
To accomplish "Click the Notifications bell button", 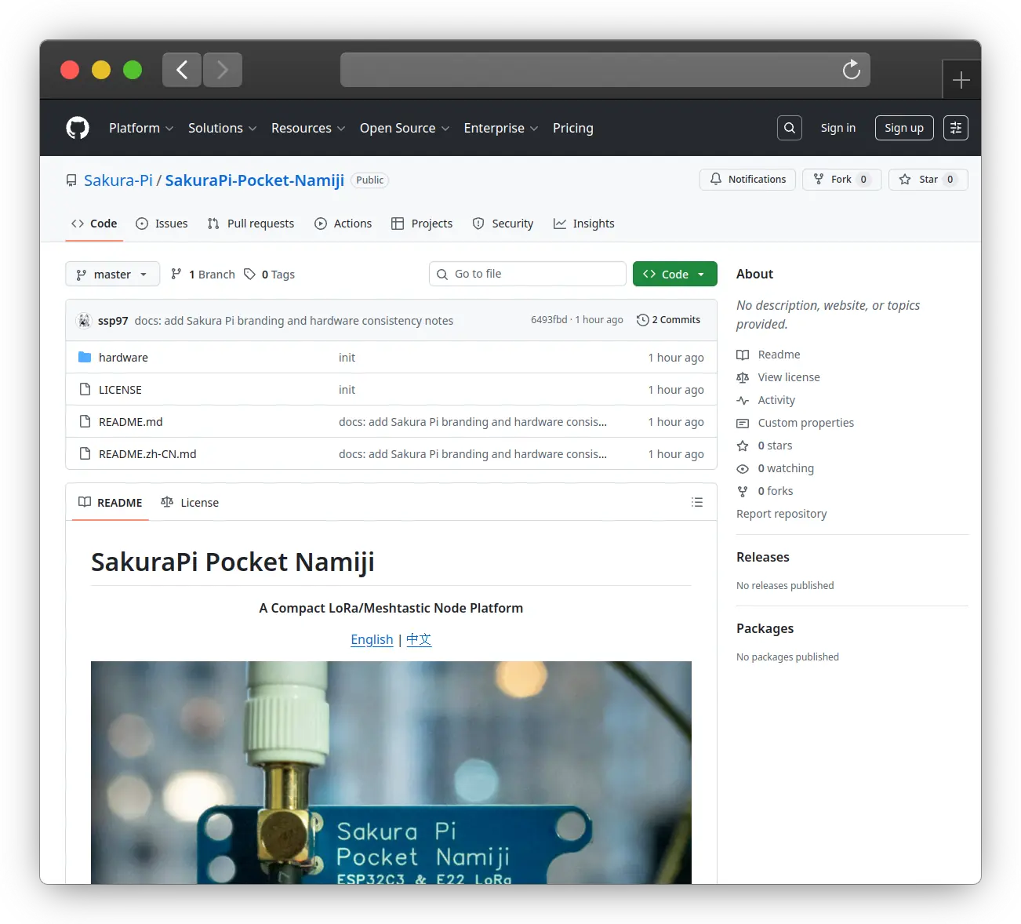I will tap(747, 180).
